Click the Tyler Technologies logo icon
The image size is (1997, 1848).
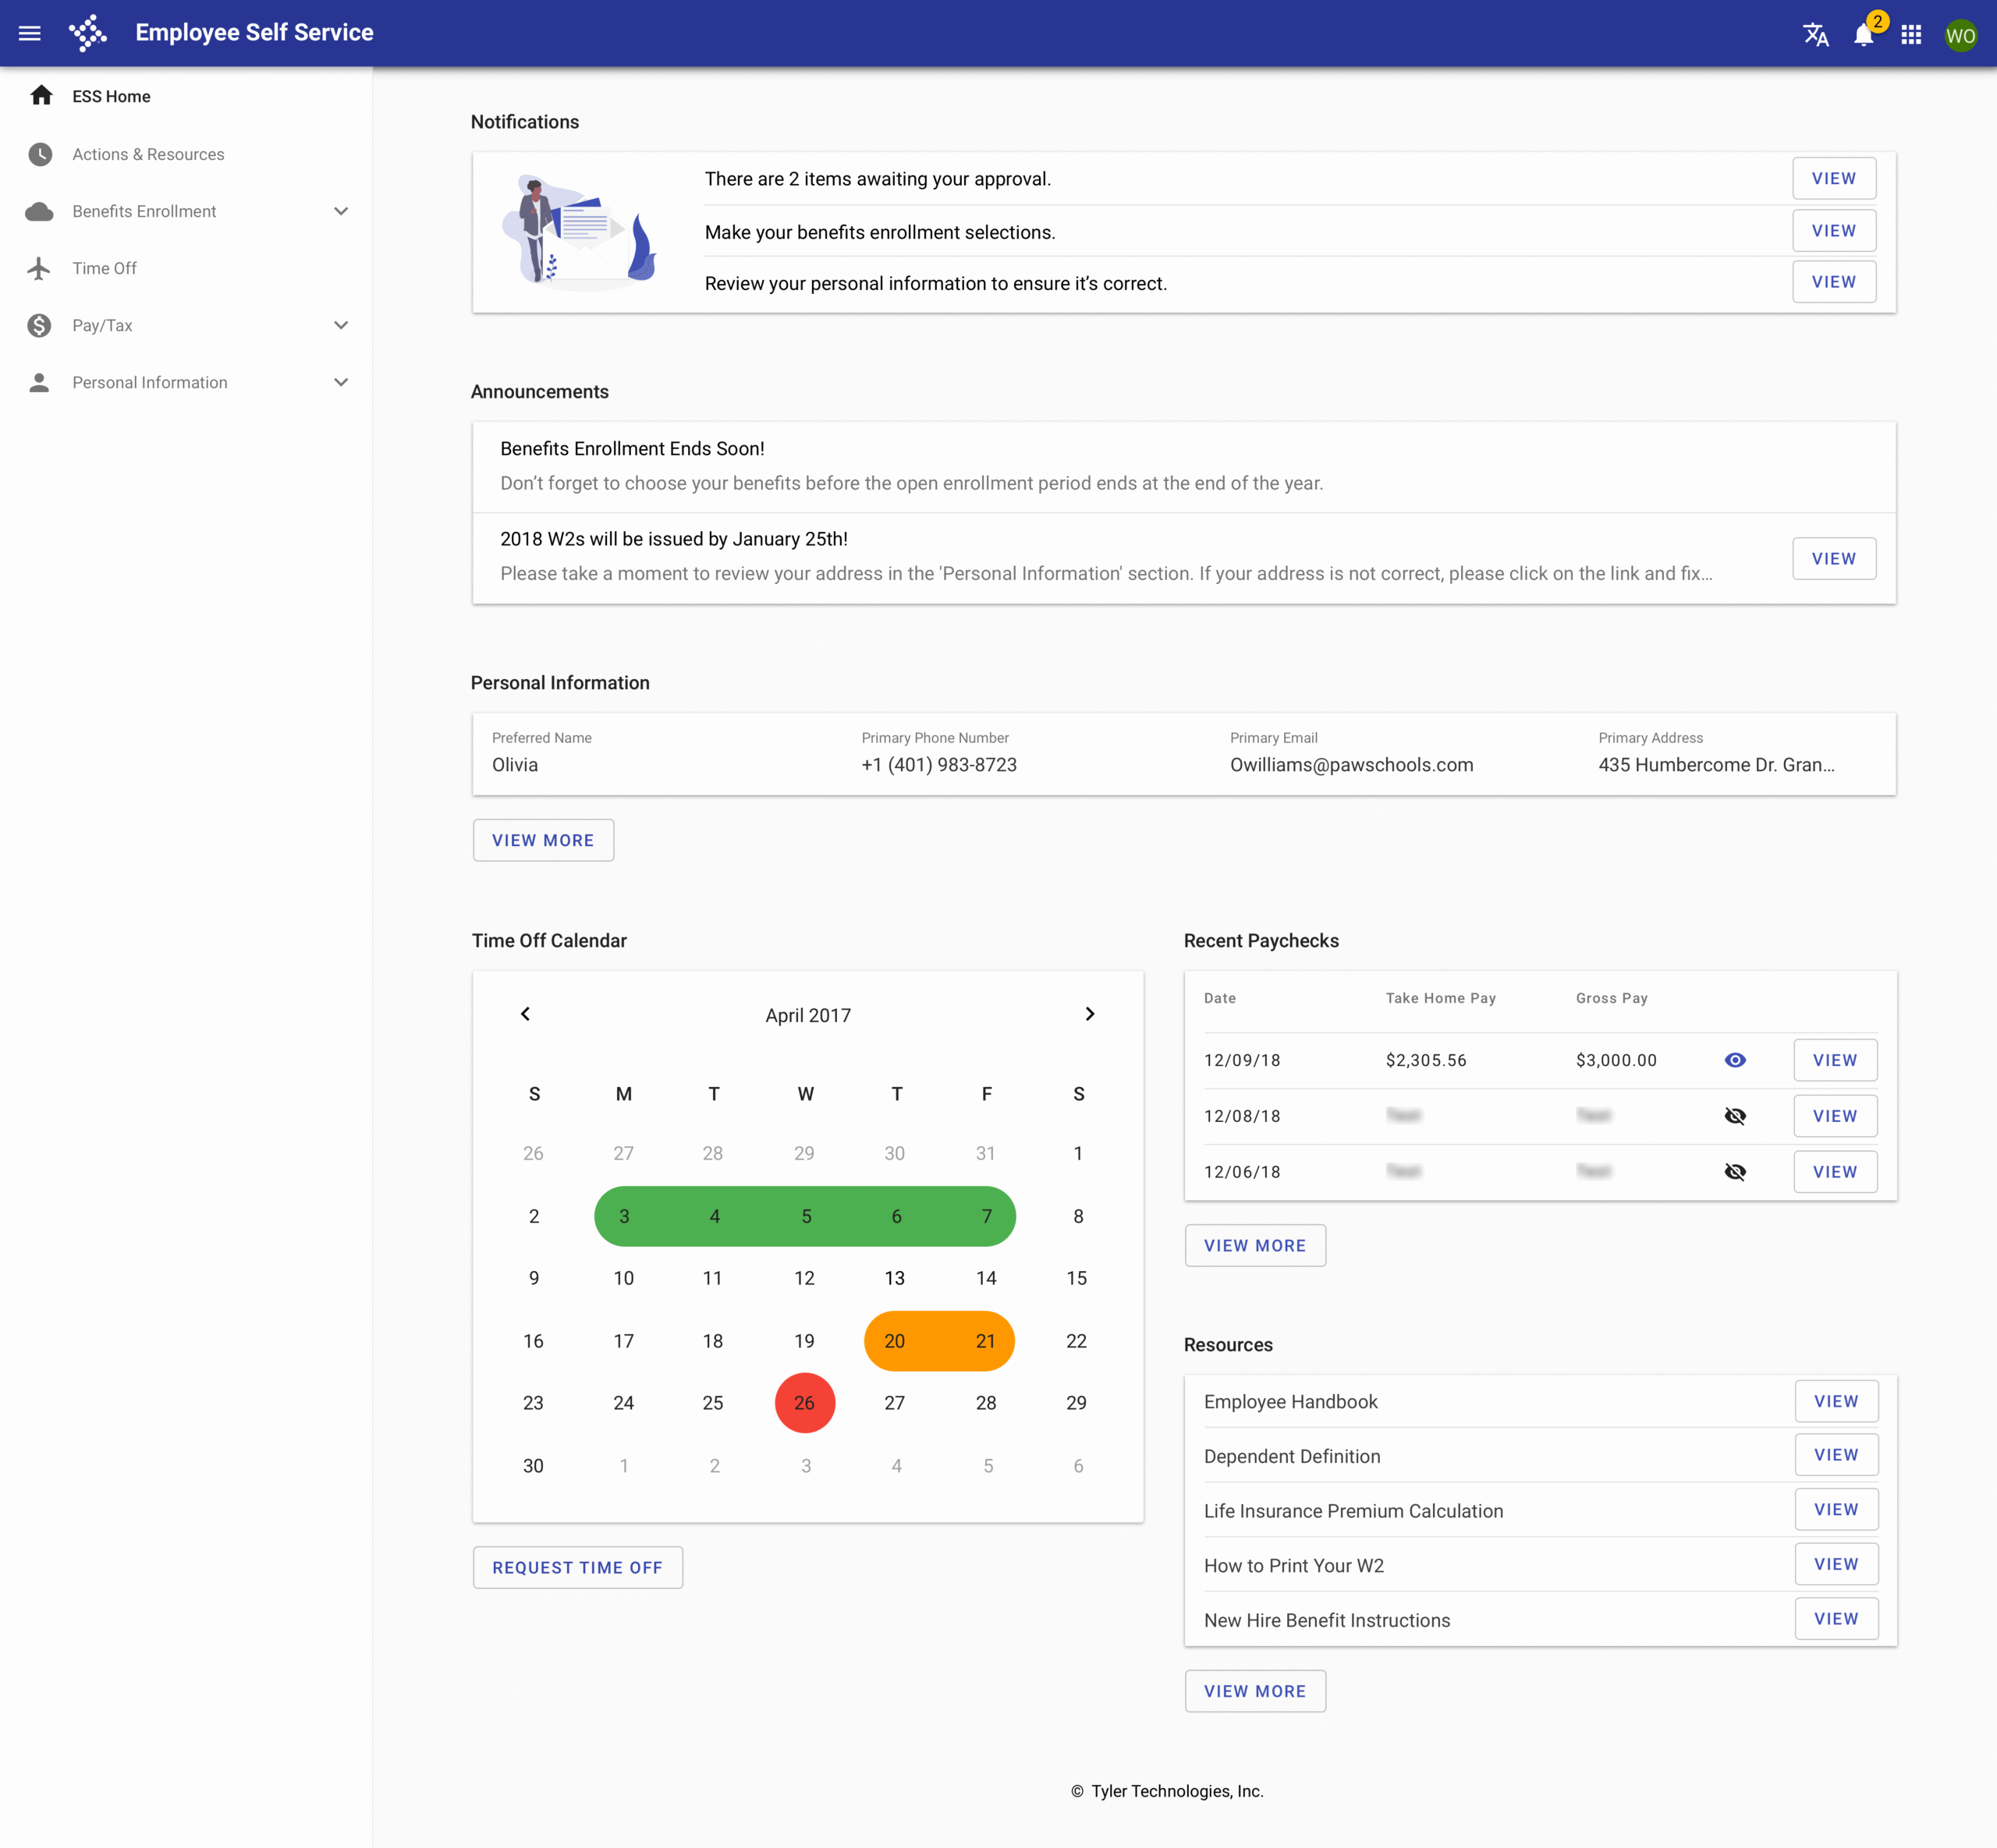(88, 33)
